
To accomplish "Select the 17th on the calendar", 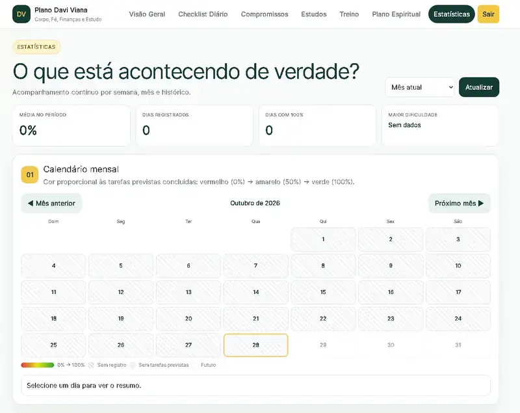I will tap(458, 292).
